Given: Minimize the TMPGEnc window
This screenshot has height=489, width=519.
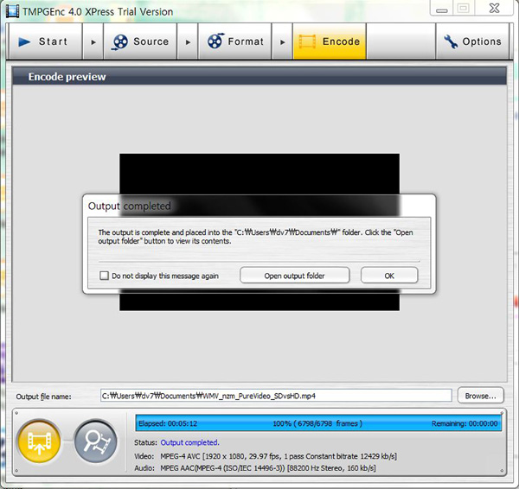Looking at the screenshot, I should click(x=442, y=9).
